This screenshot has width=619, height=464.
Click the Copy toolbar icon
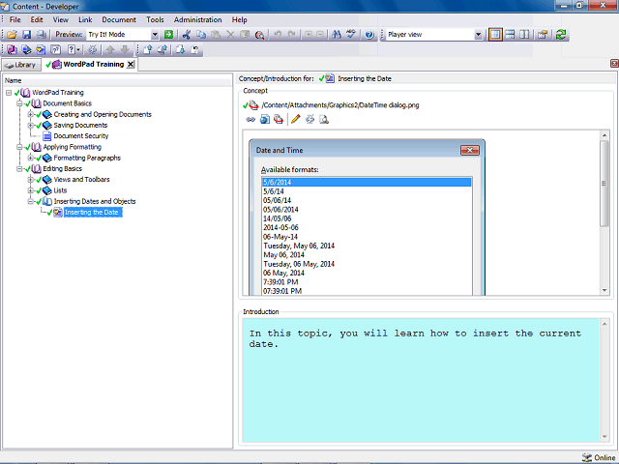(201, 35)
